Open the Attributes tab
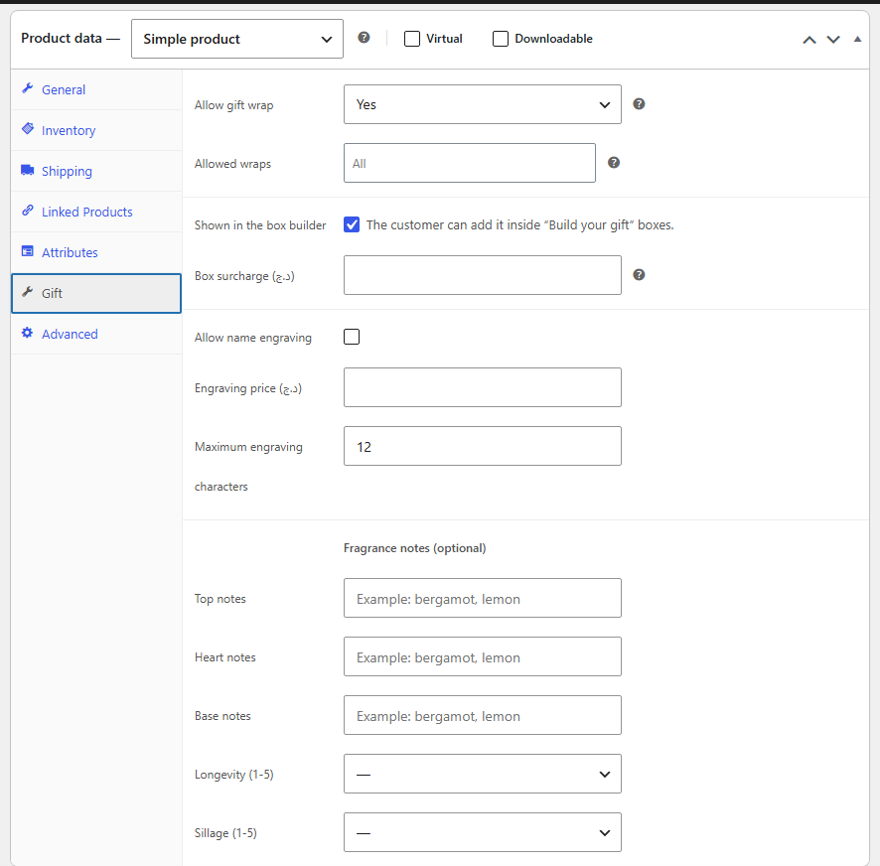880x866 pixels. [96, 252]
